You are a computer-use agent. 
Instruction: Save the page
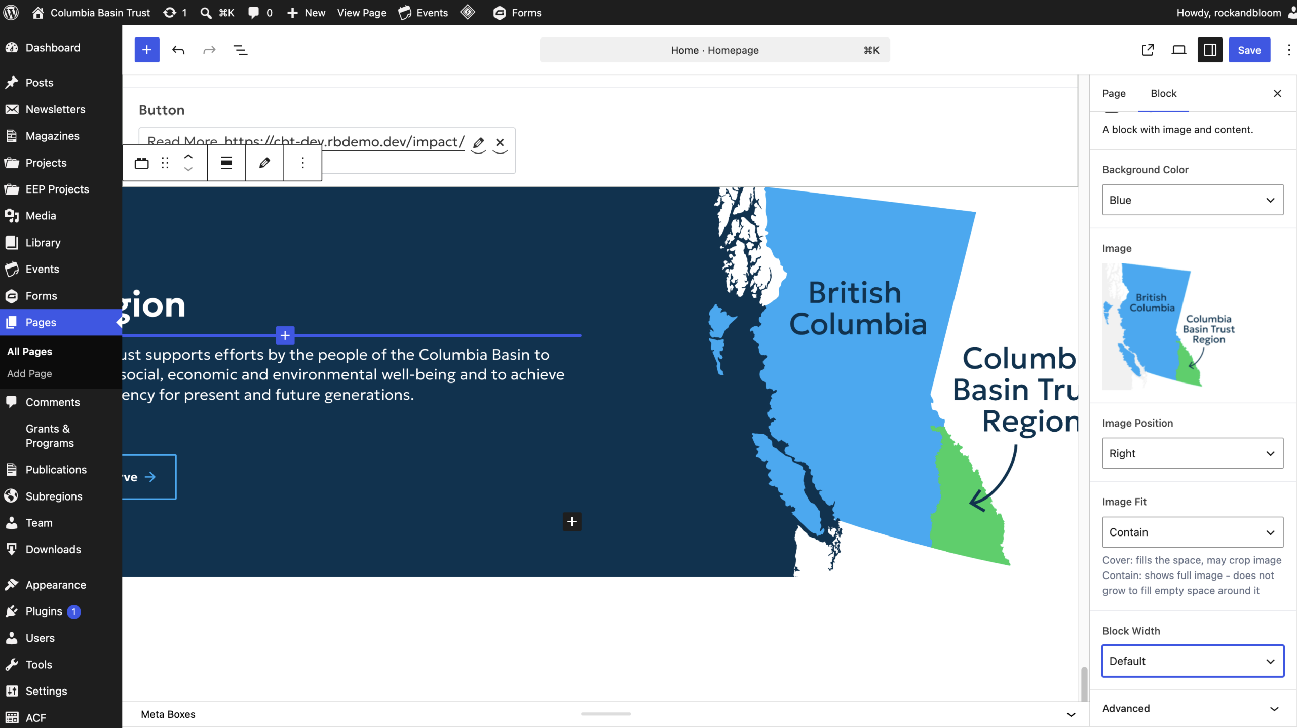1249,50
